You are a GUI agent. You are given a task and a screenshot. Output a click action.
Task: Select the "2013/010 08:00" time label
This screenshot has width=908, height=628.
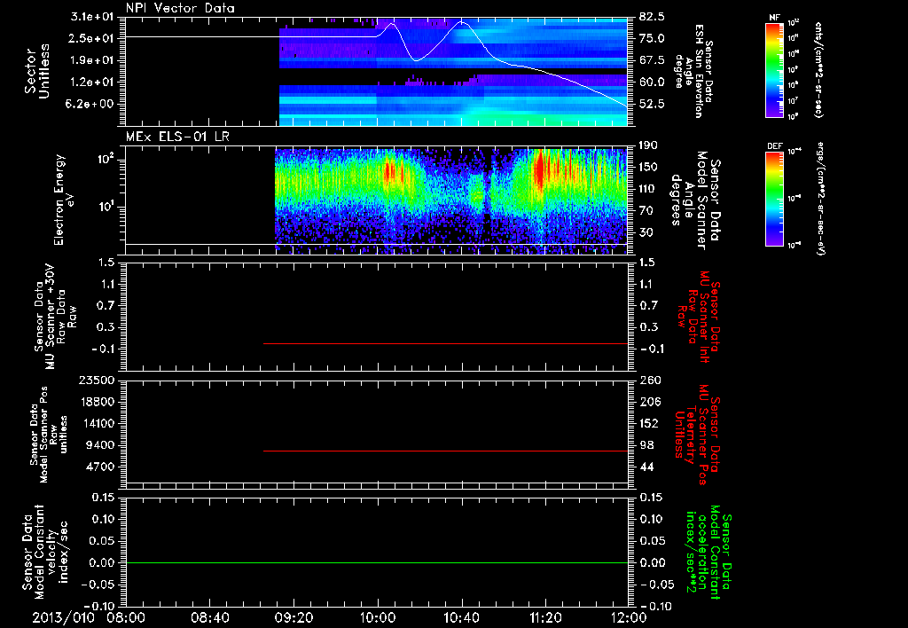pyautogui.click(x=88, y=617)
